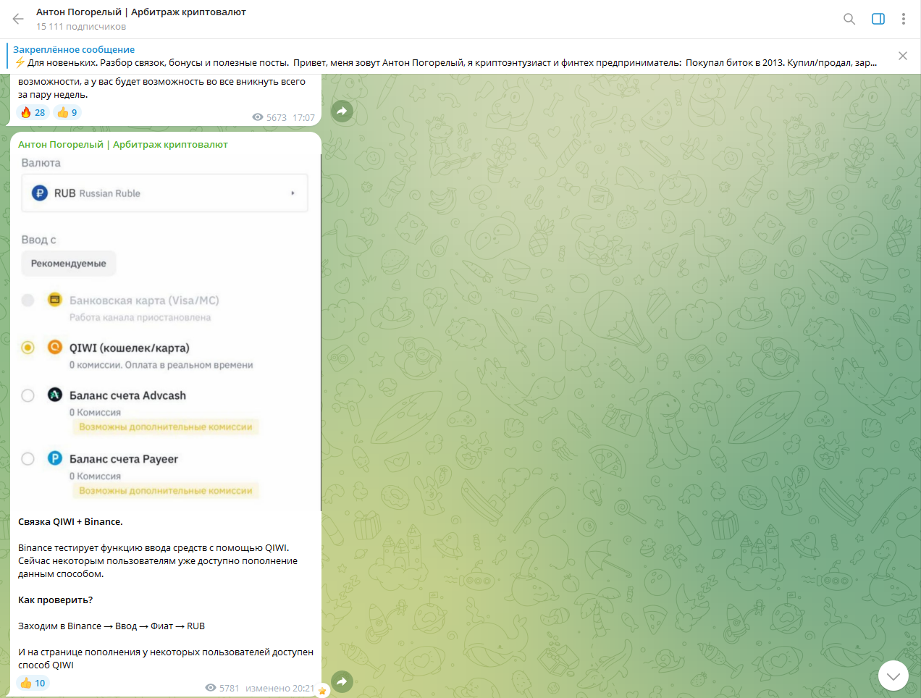This screenshot has height=698, width=921.
Task: Jump to bottom with the down chevron
Action: (x=893, y=676)
